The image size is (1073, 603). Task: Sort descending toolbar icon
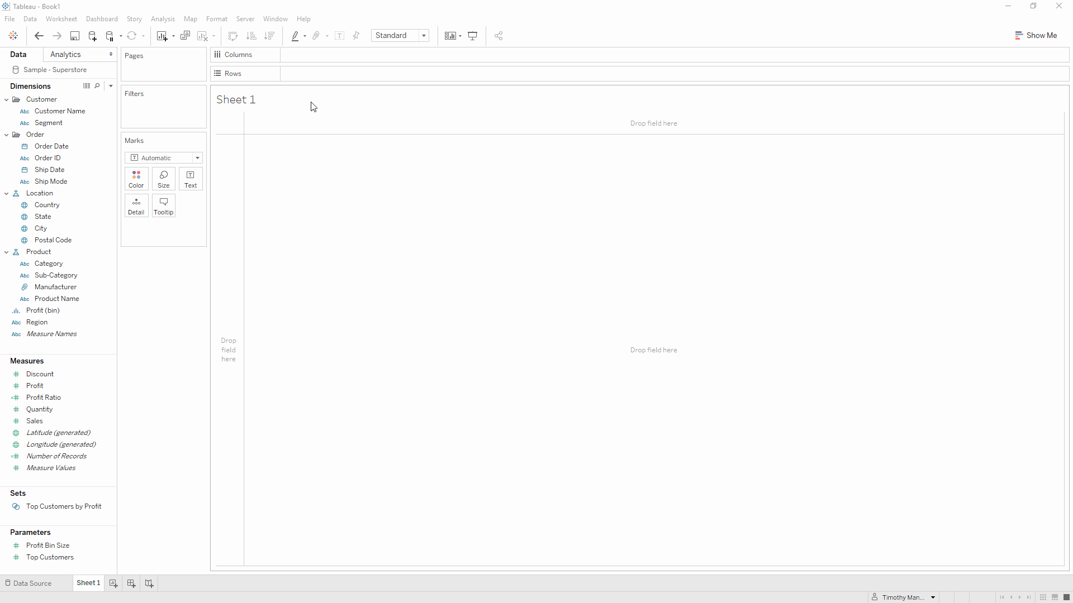269,36
